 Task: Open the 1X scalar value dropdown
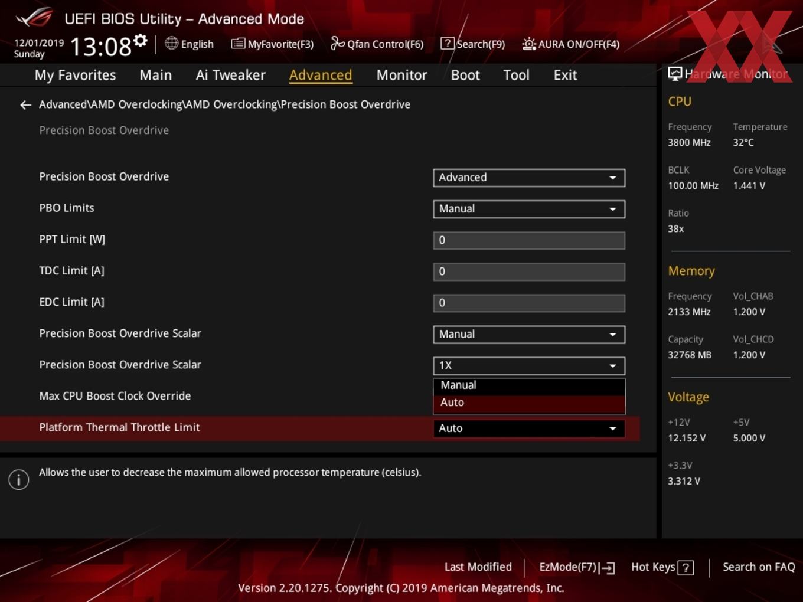click(x=529, y=366)
